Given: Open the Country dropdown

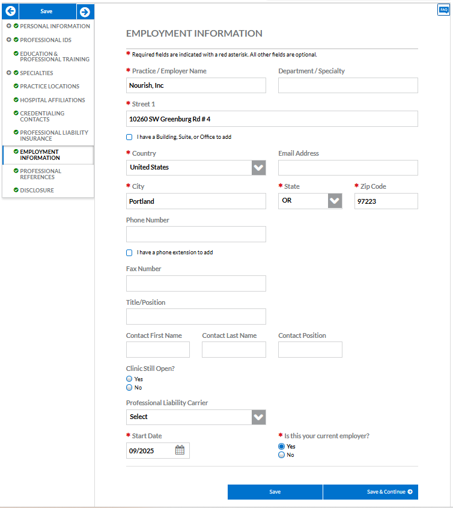Looking at the screenshot, I should tap(258, 168).
